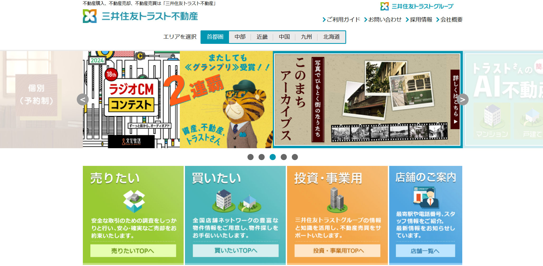This screenshot has height=266, width=543.
Task: Click the 店舗一覧へ button
Action: tap(425, 251)
